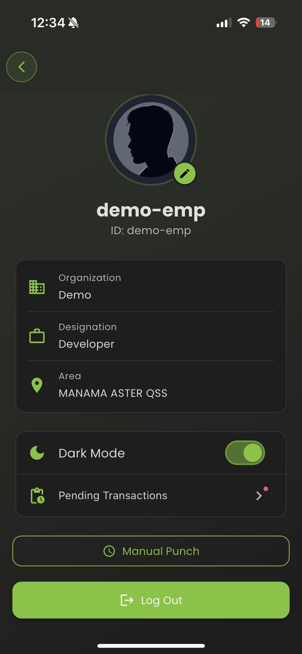Viewport: 302px width, 654px height.
Task: Select the Dark Mode label
Action: 92,453
